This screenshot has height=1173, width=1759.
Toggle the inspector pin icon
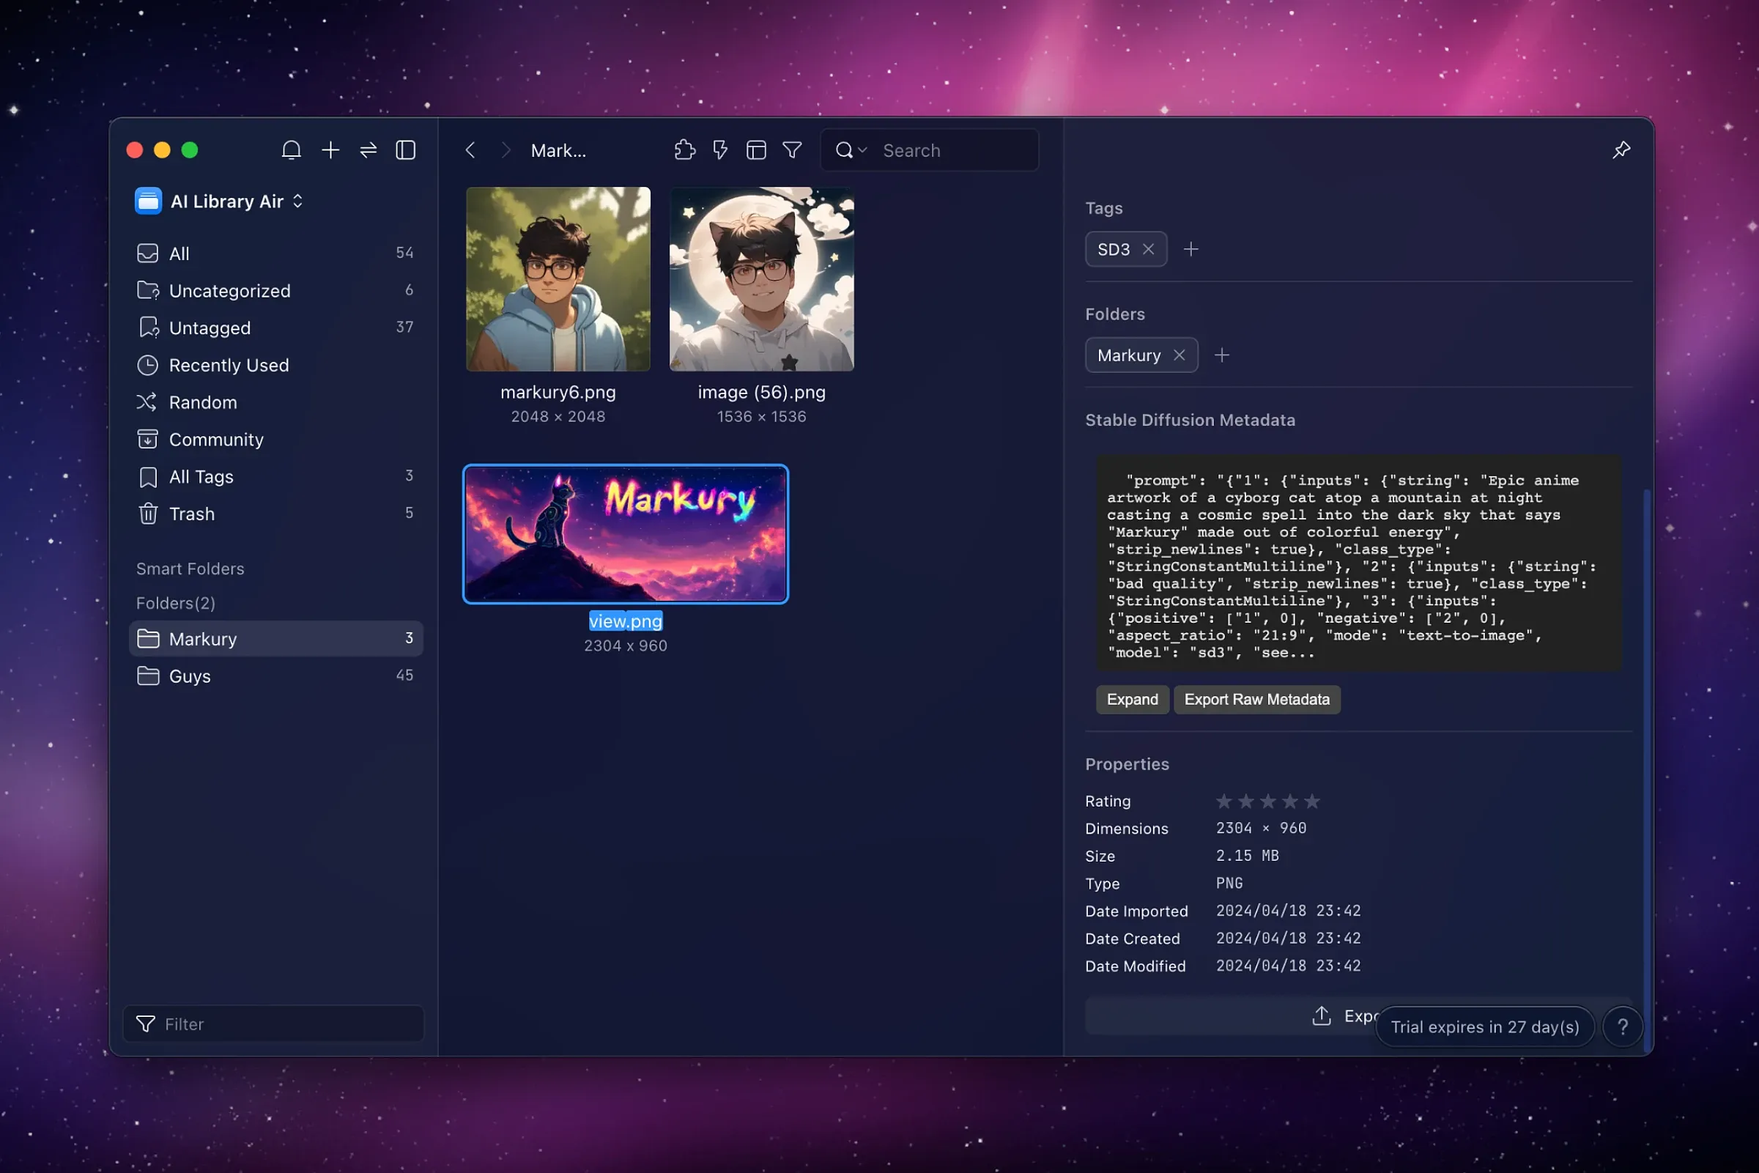click(x=1621, y=150)
